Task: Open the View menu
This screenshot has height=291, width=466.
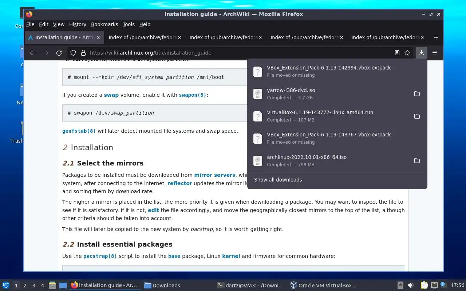Action: (x=59, y=24)
